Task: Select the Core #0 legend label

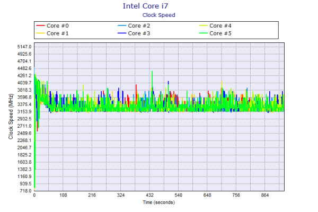Action: (x=58, y=26)
